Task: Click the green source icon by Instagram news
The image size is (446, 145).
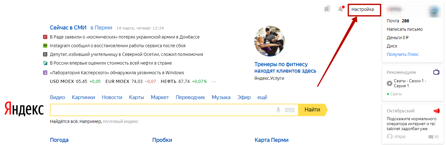Action: (45, 46)
